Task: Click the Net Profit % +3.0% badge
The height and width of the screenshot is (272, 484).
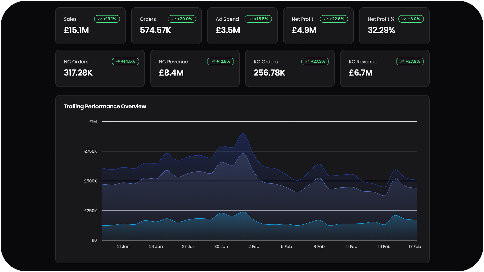Action: tap(411, 19)
